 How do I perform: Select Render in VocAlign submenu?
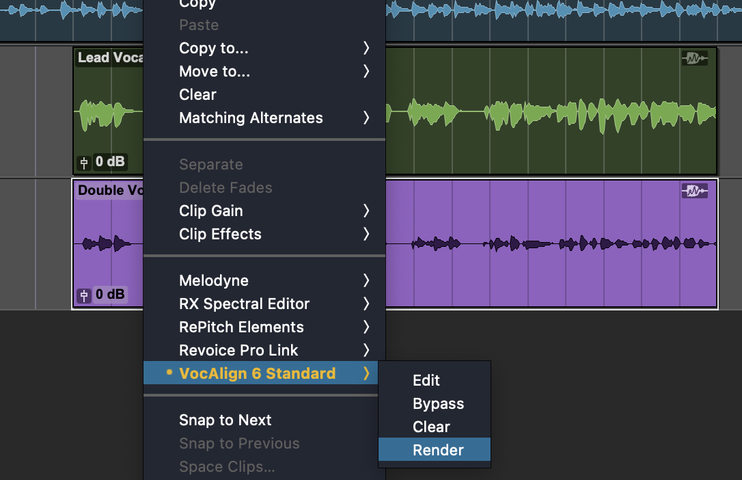coord(438,450)
